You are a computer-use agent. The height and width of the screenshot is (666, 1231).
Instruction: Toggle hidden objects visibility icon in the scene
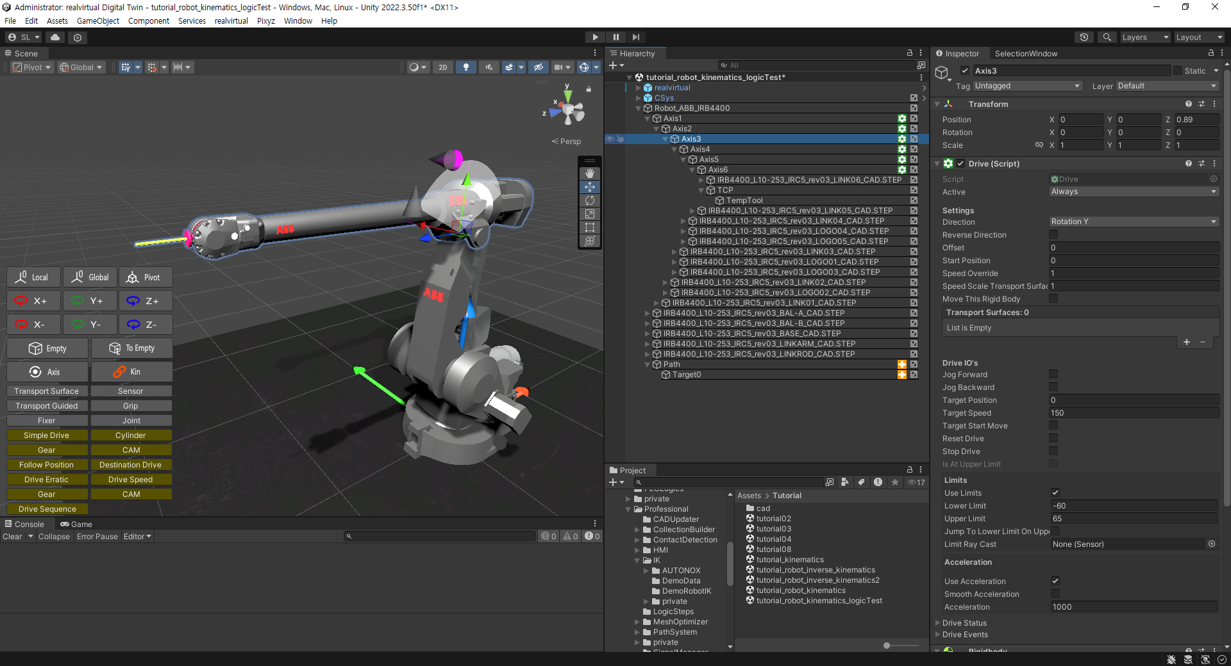pyautogui.click(x=539, y=67)
